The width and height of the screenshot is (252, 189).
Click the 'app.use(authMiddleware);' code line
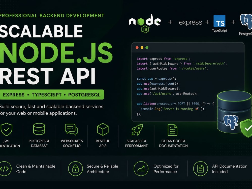pyautogui.click(x=158, y=88)
